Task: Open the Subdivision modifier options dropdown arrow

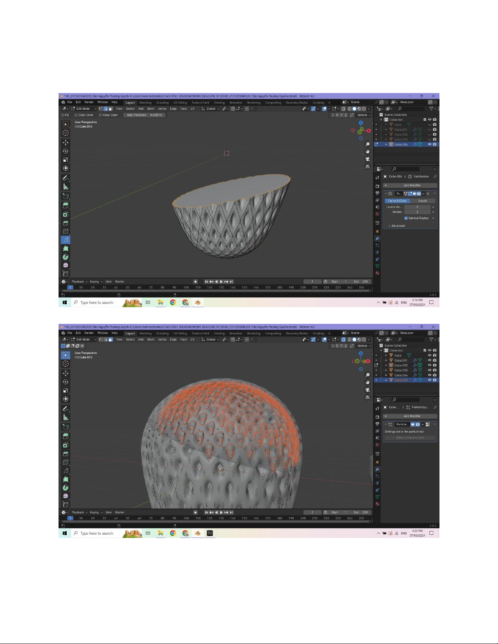Action: pos(423,194)
